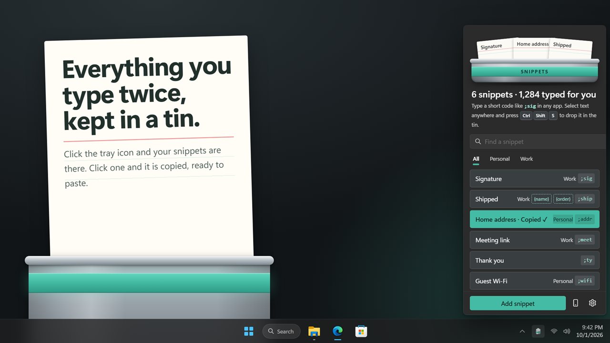
Task: Copy the Signature snippet
Action: [535, 179]
